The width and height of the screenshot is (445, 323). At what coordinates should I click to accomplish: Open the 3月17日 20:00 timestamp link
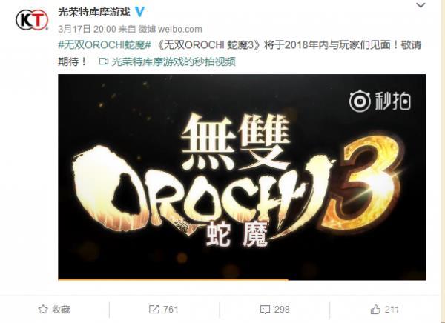87,29
